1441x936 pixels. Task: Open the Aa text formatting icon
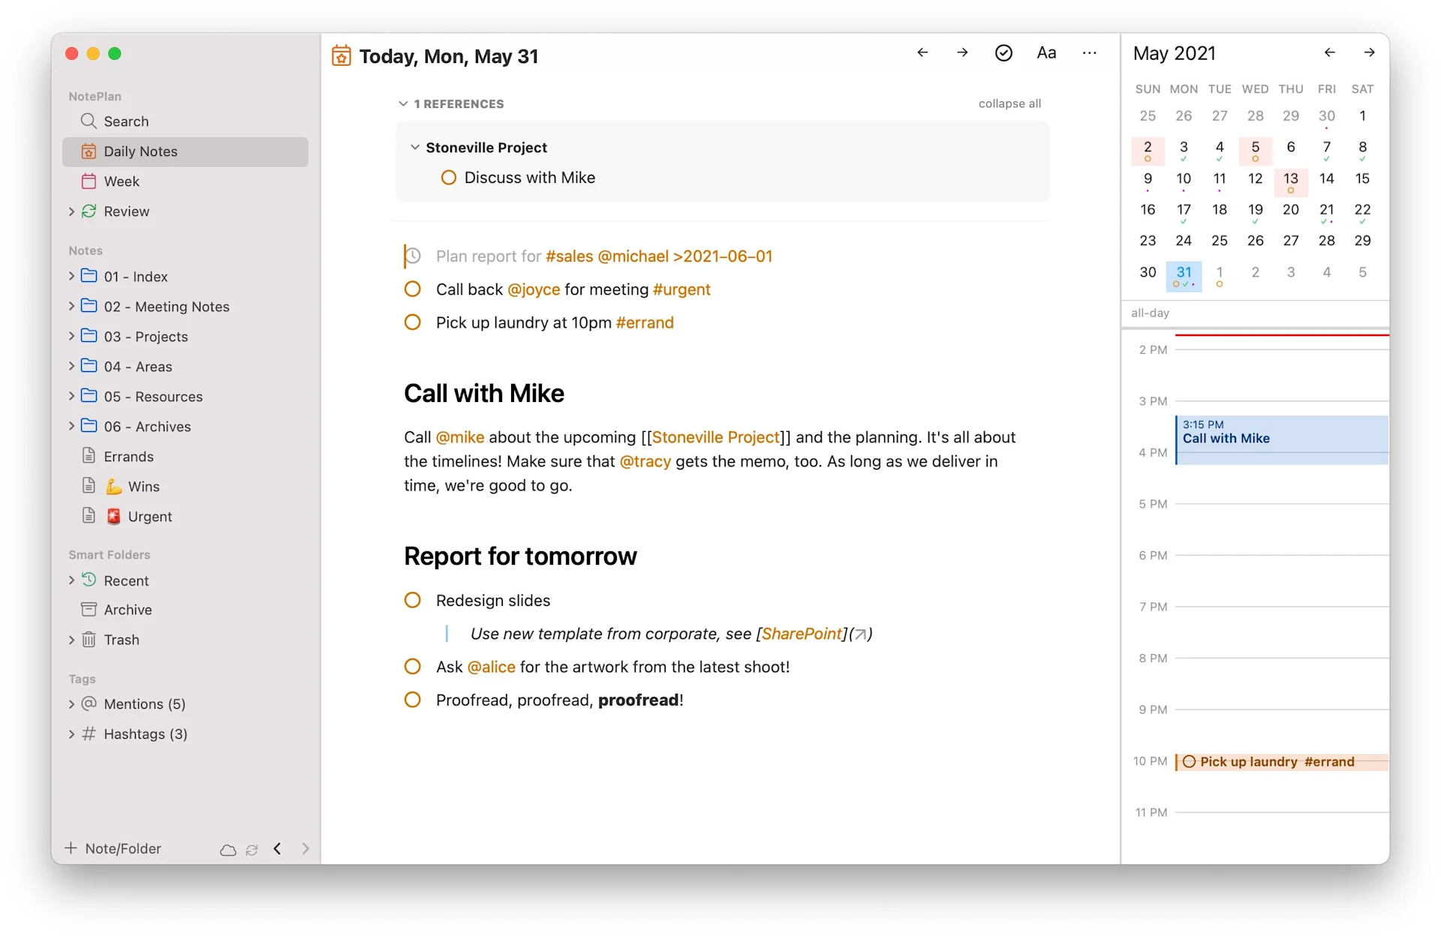tap(1046, 52)
